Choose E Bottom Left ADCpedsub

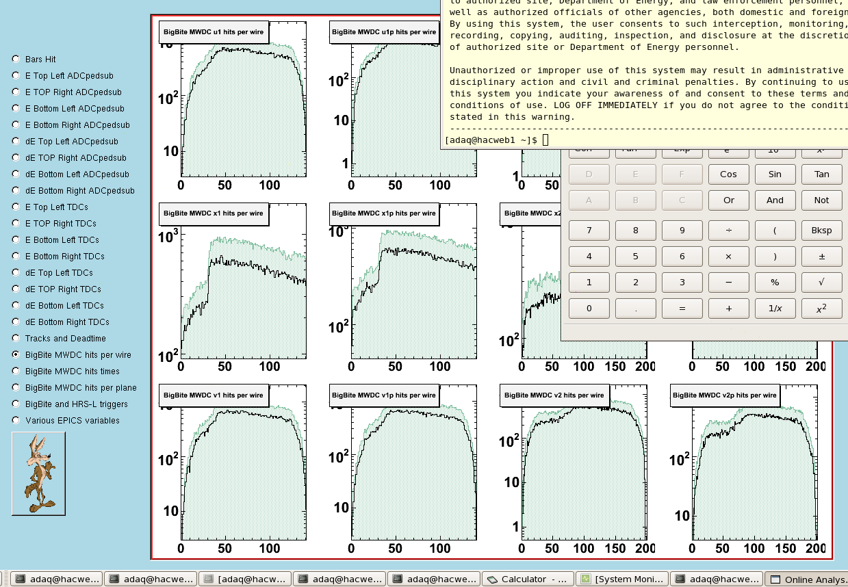click(16, 109)
